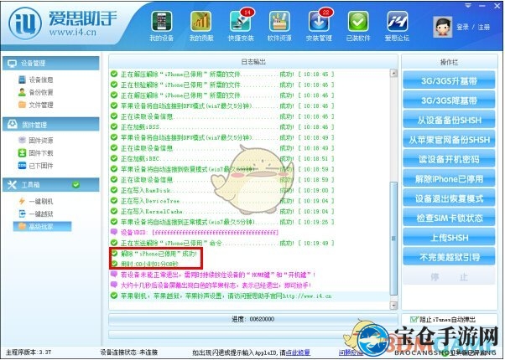Open 软件资源 software resources icon

(279, 26)
